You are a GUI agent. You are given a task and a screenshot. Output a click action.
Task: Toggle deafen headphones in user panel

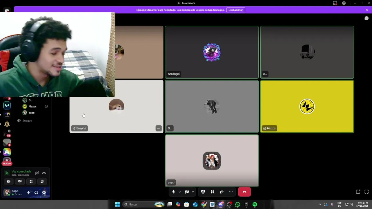pos(36,192)
